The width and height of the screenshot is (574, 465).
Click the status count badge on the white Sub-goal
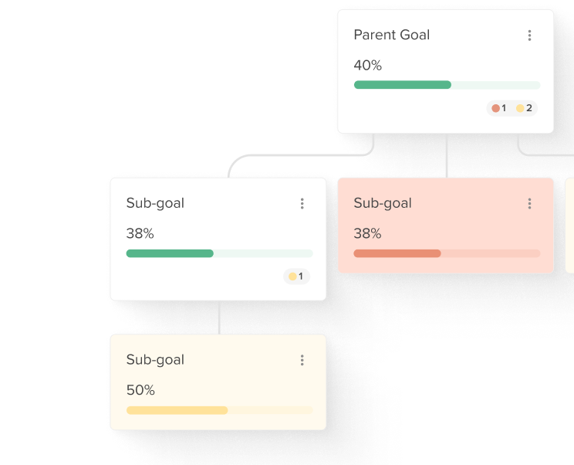click(x=296, y=277)
